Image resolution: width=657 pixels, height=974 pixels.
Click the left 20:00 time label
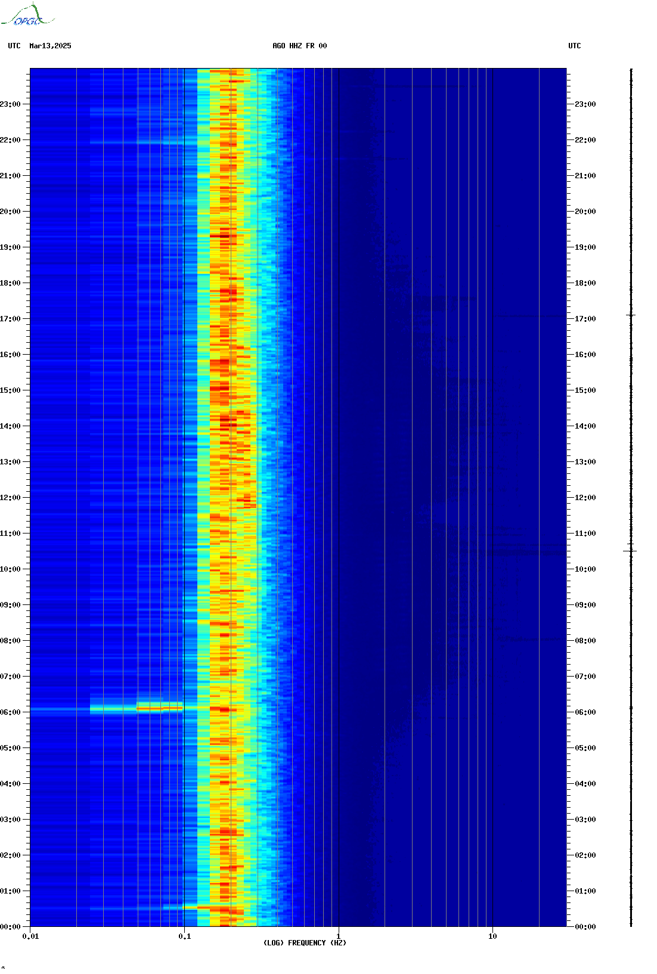click(10, 212)
